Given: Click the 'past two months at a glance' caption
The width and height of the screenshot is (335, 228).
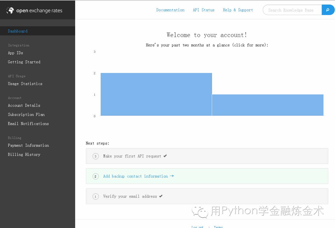Looking at the screenshot, I should point(207,45).
